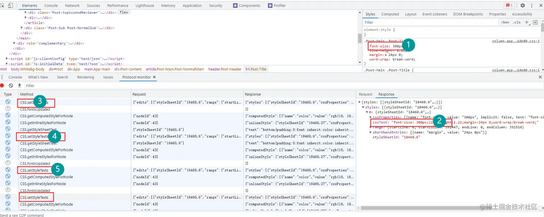This screenshot has height=217, width=544.
Task: Open the Event Listeners tab
Action: 435,14
